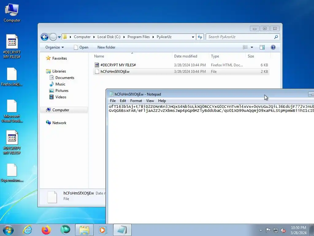Go back in Explorer window
314x236 pixels.
pos(44,37)
